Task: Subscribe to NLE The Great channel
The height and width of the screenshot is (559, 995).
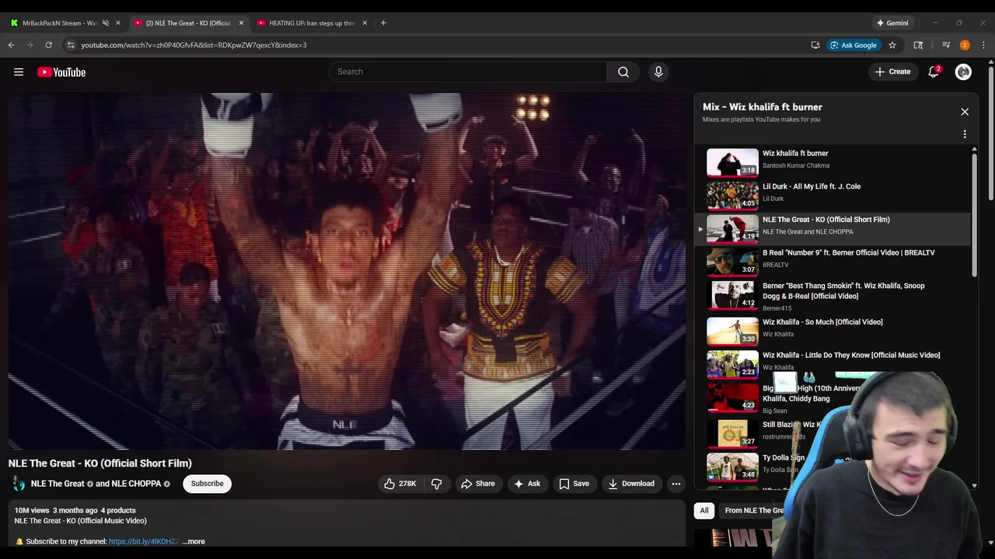Action: click(208, 484)
